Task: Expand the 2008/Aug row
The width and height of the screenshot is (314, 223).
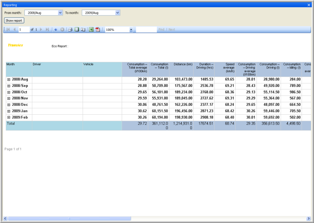Action: pyautogui.click(x=9, y=80)
